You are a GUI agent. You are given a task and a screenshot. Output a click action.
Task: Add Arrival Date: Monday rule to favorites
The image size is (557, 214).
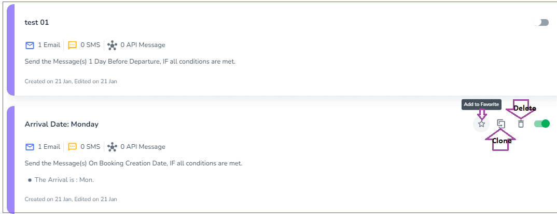(481, 124)
